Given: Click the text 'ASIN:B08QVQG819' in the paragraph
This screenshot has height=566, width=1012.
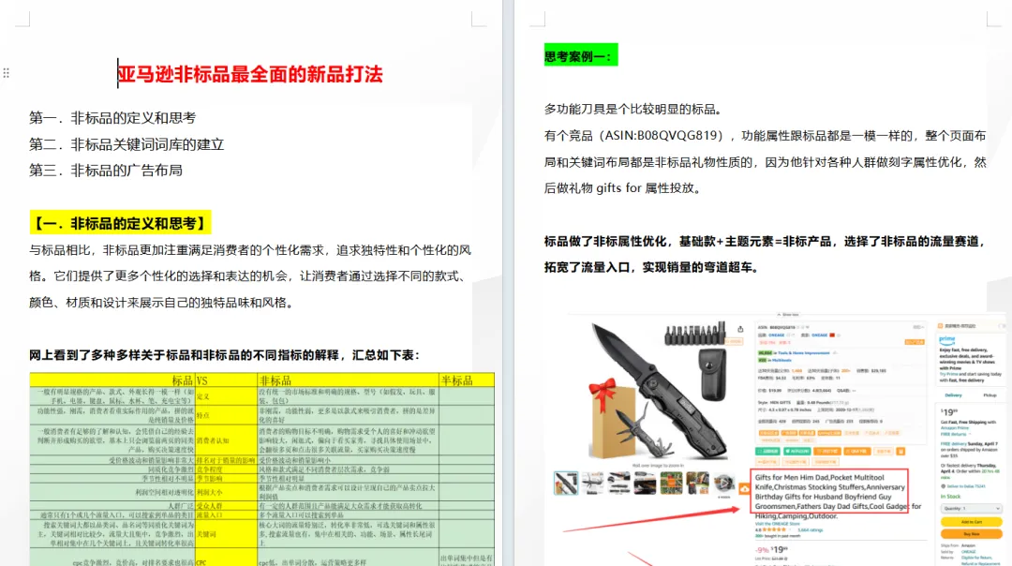Looking at the screenshot, I should pos(661,136).
